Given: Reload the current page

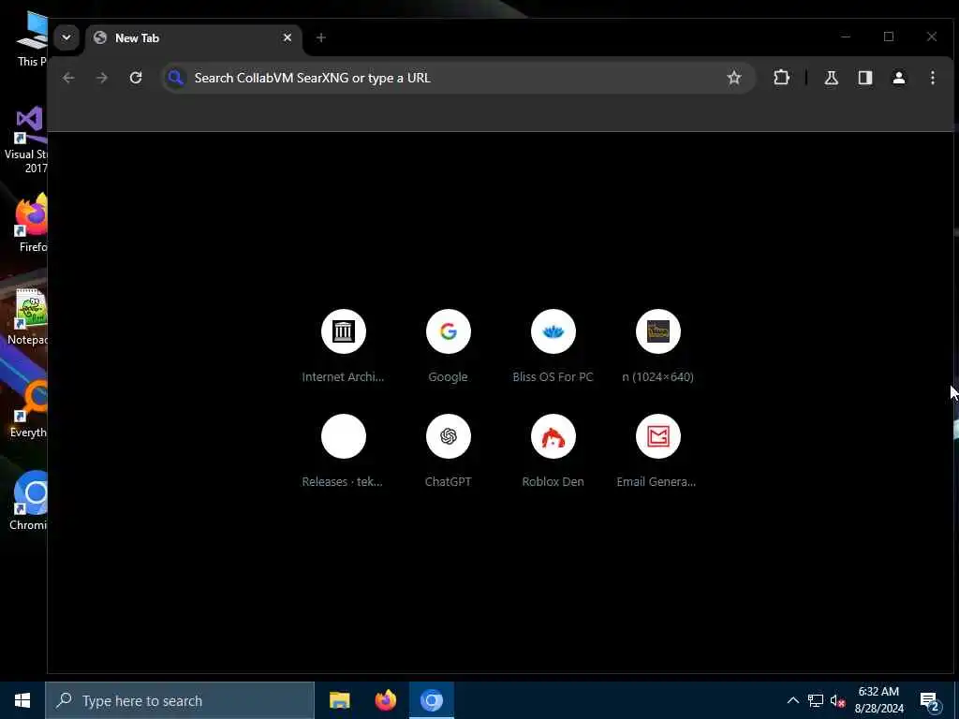Looking at the screenshot, I should [136, 78].
